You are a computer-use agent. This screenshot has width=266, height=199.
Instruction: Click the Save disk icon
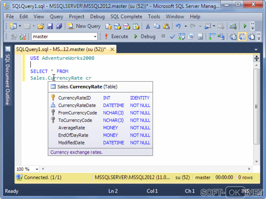[x=50, y=26]
